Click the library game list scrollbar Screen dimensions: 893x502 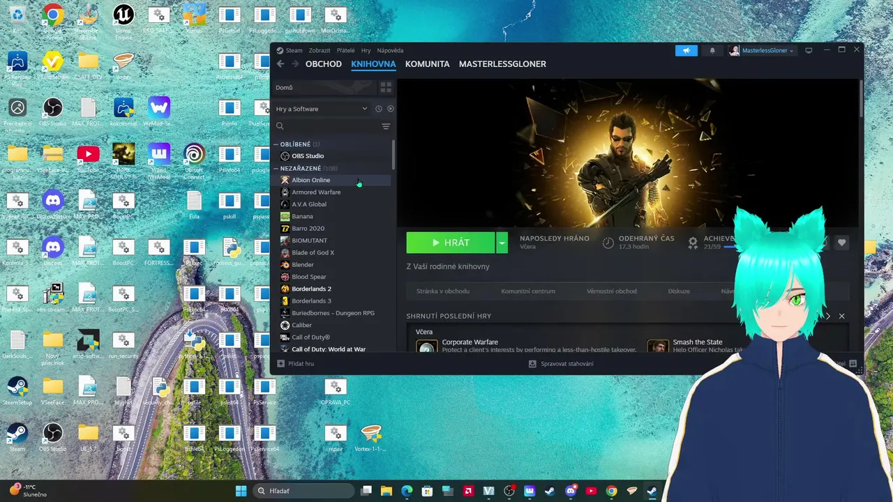pyautogui.click(x=393, y=155)
